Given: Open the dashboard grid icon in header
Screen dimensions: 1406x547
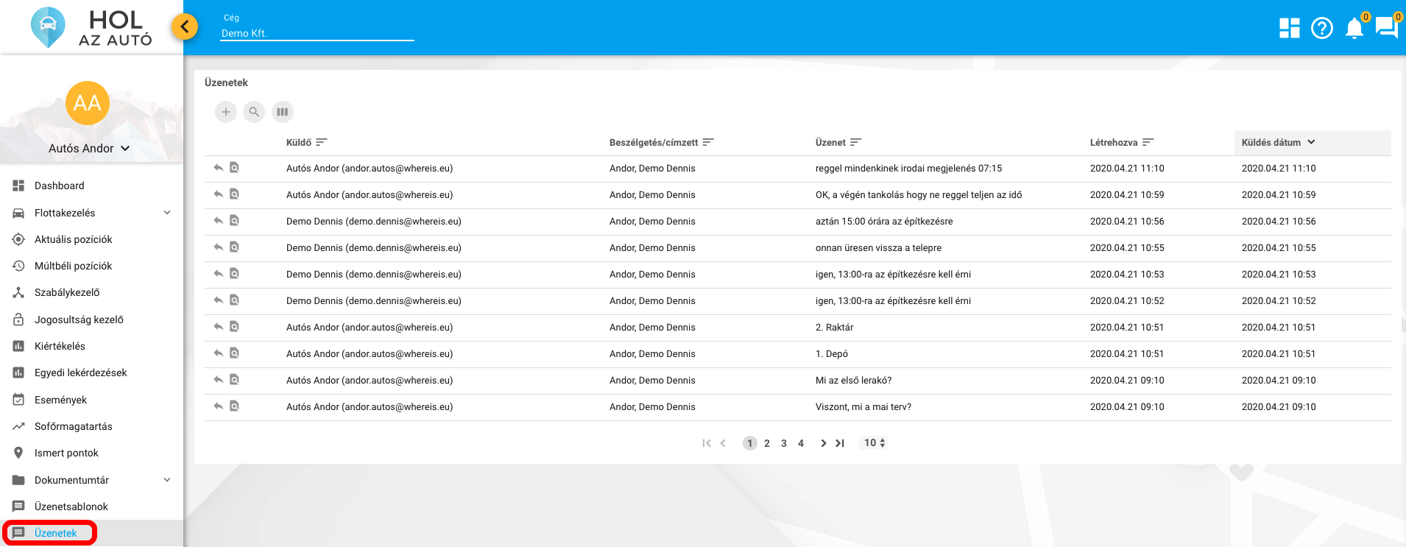Looking at the screenshot, I should click(x=1289, y=29).
